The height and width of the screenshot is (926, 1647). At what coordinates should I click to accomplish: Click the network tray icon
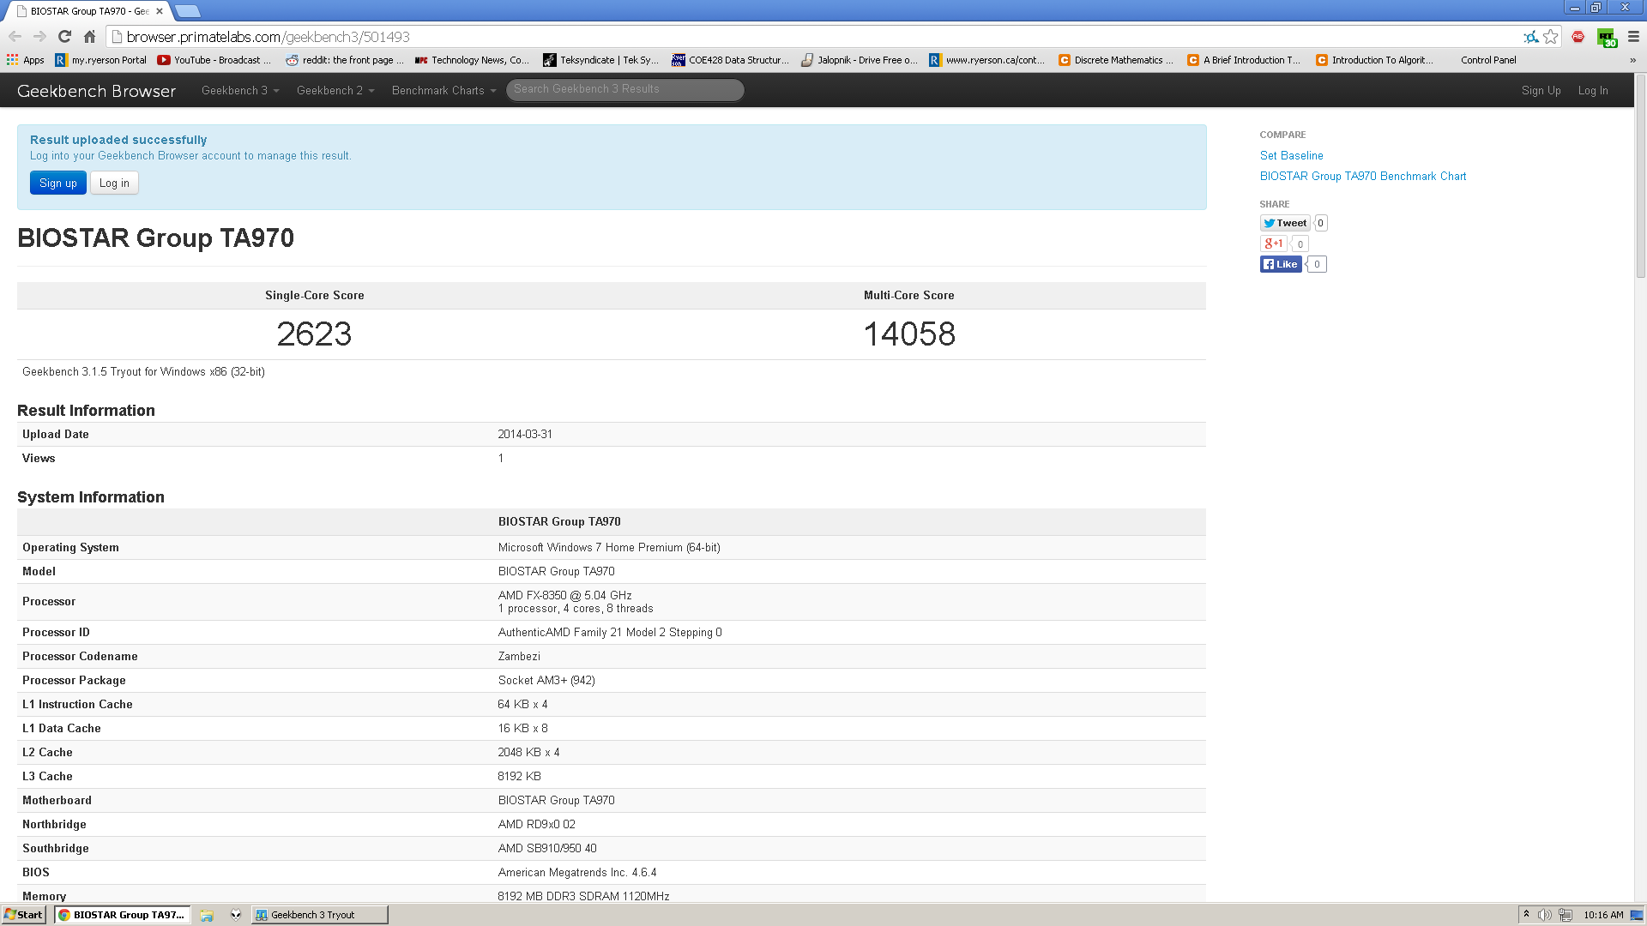pyautogui.click(x=1566, y=915)
